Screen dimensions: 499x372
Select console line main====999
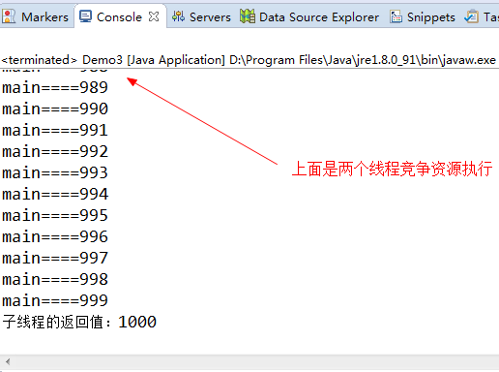(x=55, y=300)
